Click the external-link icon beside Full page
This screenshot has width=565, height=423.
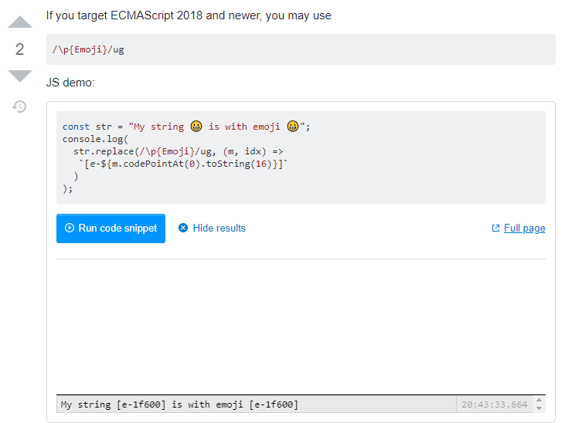coord(495,228)
